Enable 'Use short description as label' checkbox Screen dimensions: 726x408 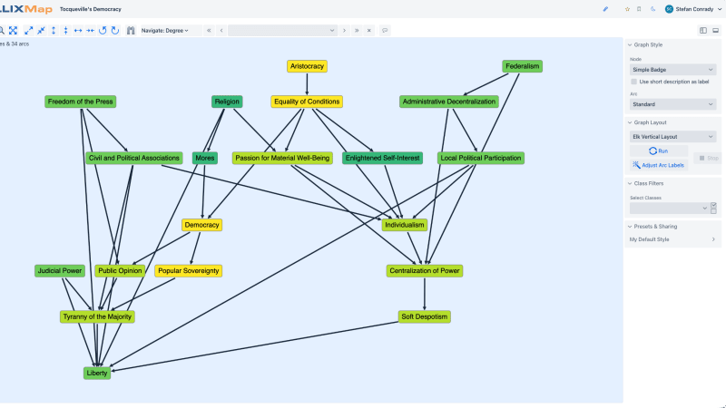(633, 82)
